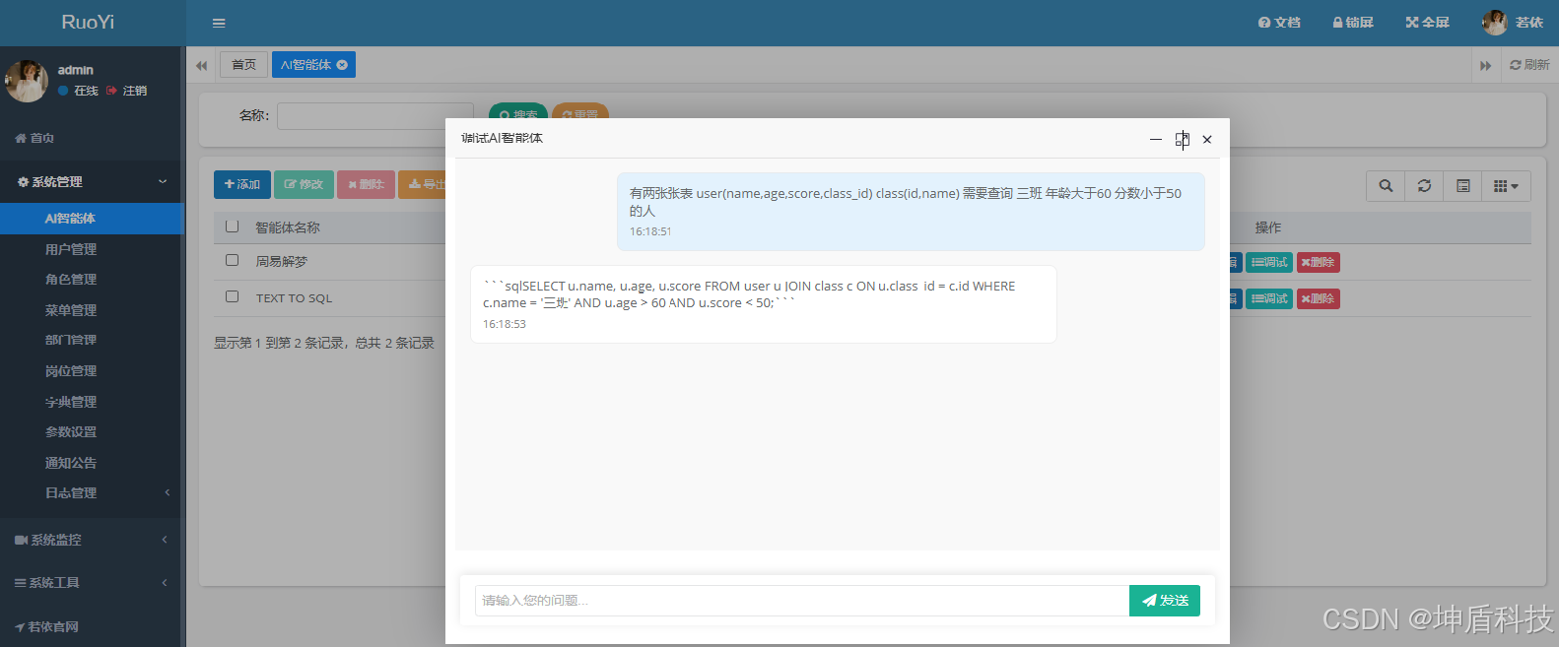Toggle the table card view icon
Viewport: 1559px width, 647px height.
pyautogui.click(x=1463, y=186)
